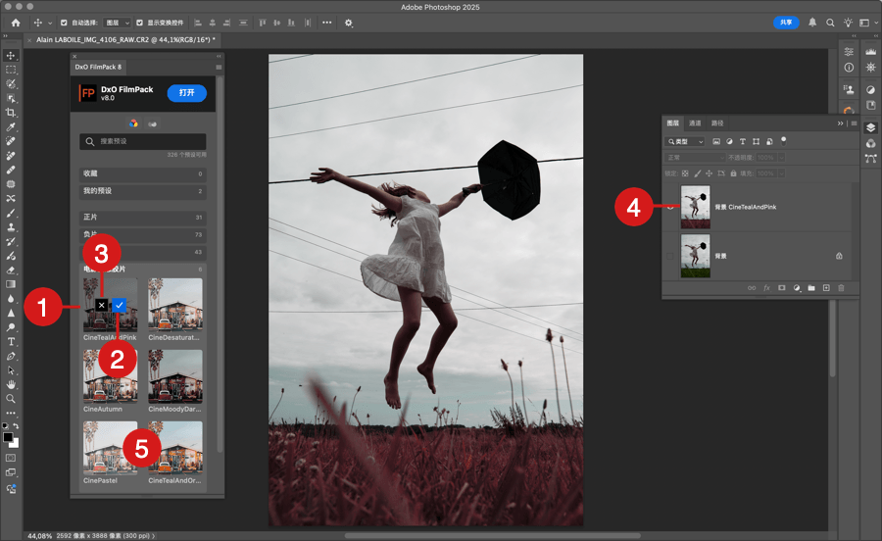Click the trash icon to delete layer

click(841, 288)
